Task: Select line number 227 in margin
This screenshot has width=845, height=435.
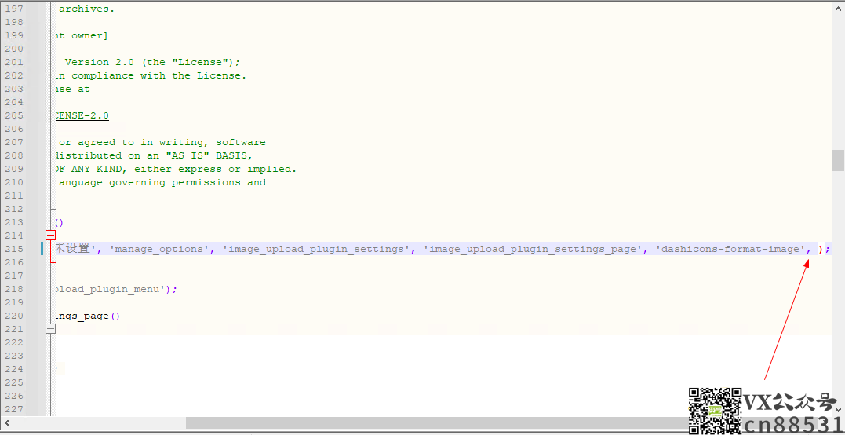Action: click(14, 409)
